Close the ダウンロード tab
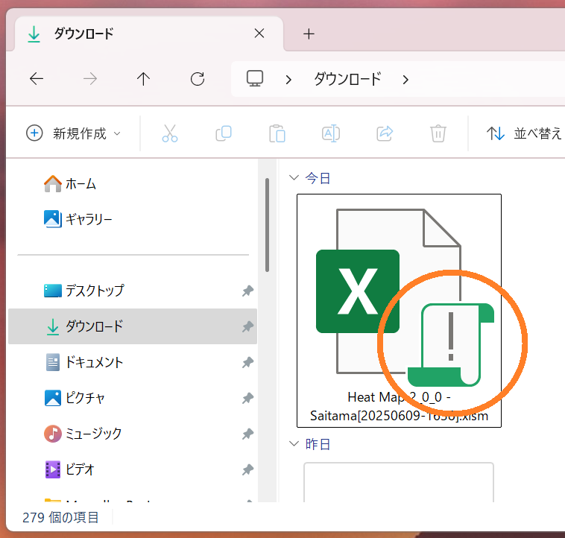Image resolution: width=565 pixels, height=538 pixels. pyautogui.click(x=259, y=34)
